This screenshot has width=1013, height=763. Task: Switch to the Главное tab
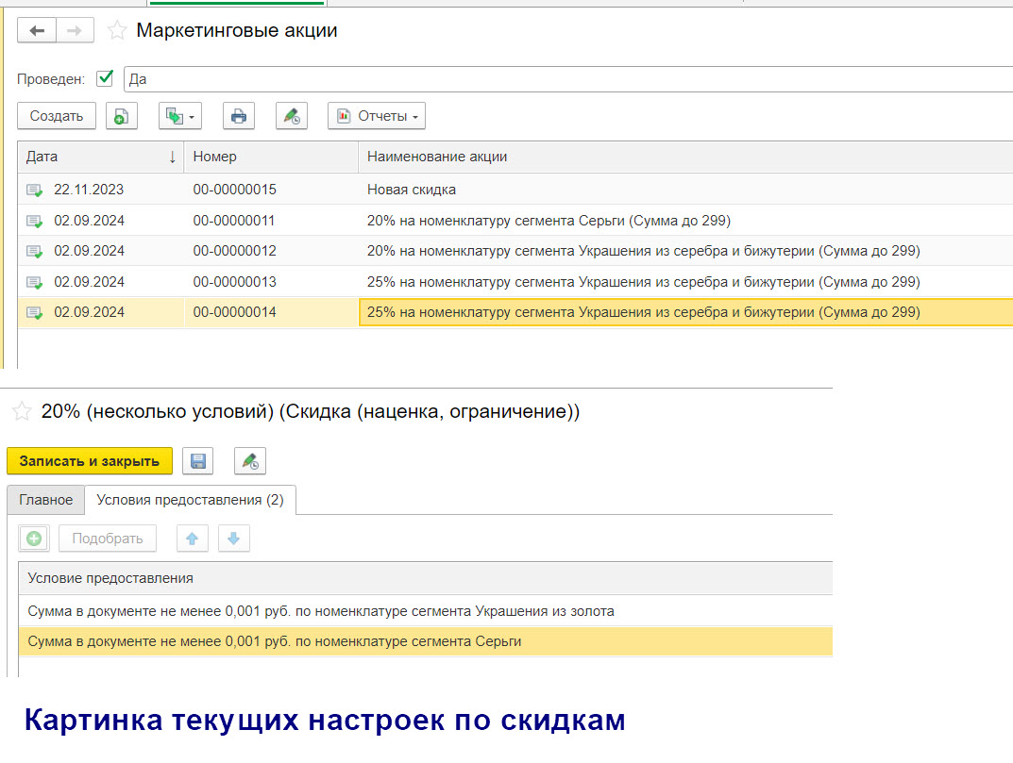coord(45,500)
